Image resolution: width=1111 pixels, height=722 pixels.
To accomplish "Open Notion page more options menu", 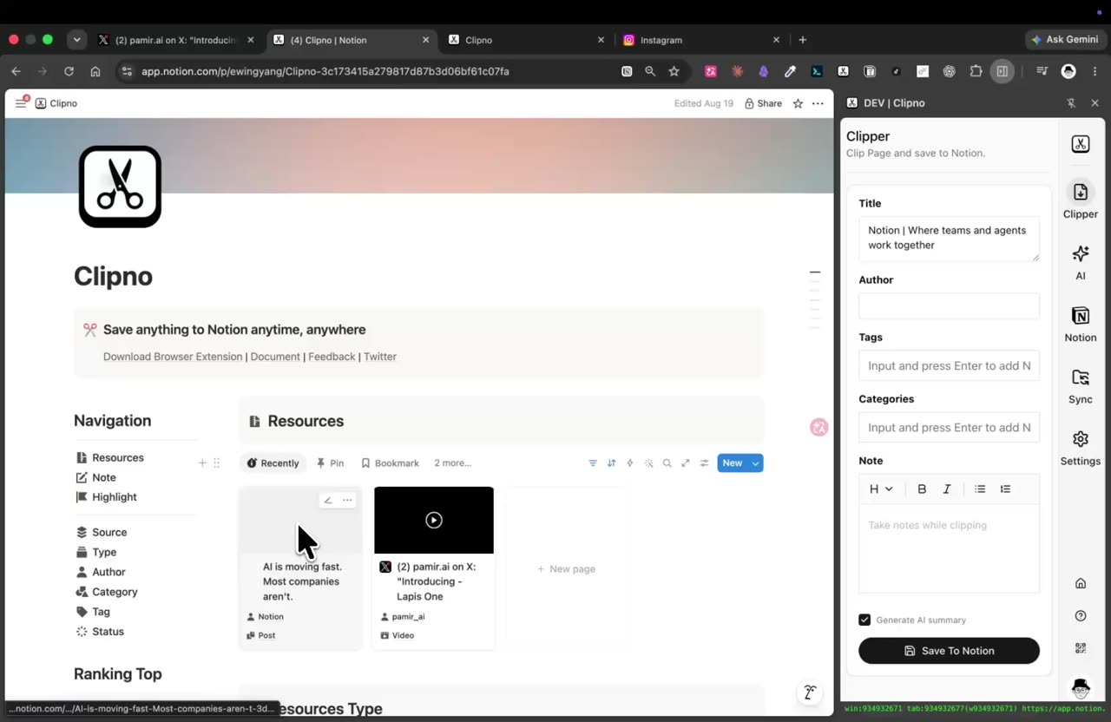I will point(818,103).
